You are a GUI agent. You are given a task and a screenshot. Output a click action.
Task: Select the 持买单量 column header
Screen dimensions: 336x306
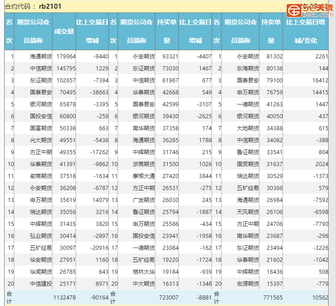tap(167, 31)
